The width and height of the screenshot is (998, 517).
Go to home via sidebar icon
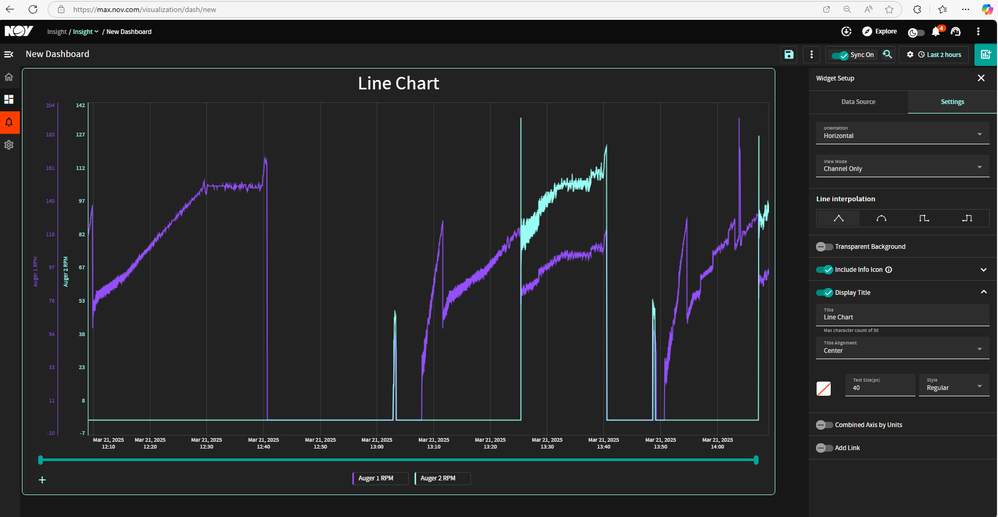tap(9, 77)
